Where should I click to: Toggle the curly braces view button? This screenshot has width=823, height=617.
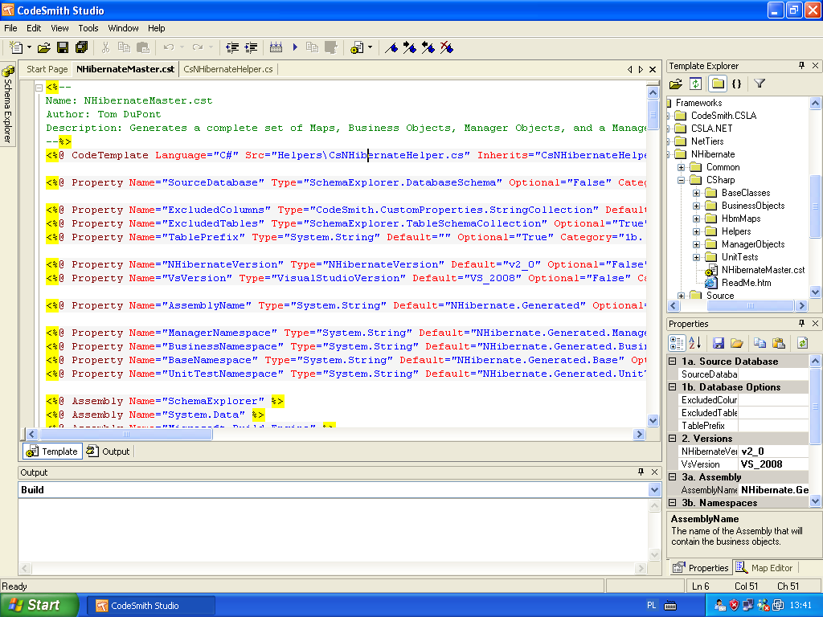(736, 84)
